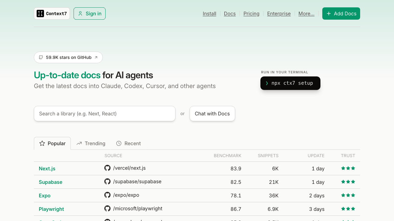394x221 pixels.
Task: Click the 83.9 benchmark value
Action: [236, 169]
